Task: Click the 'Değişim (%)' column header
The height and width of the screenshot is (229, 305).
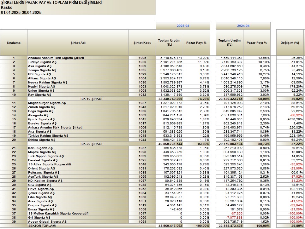Action: click(x=290, y=43)
